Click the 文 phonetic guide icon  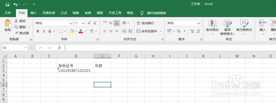point(92,31)
